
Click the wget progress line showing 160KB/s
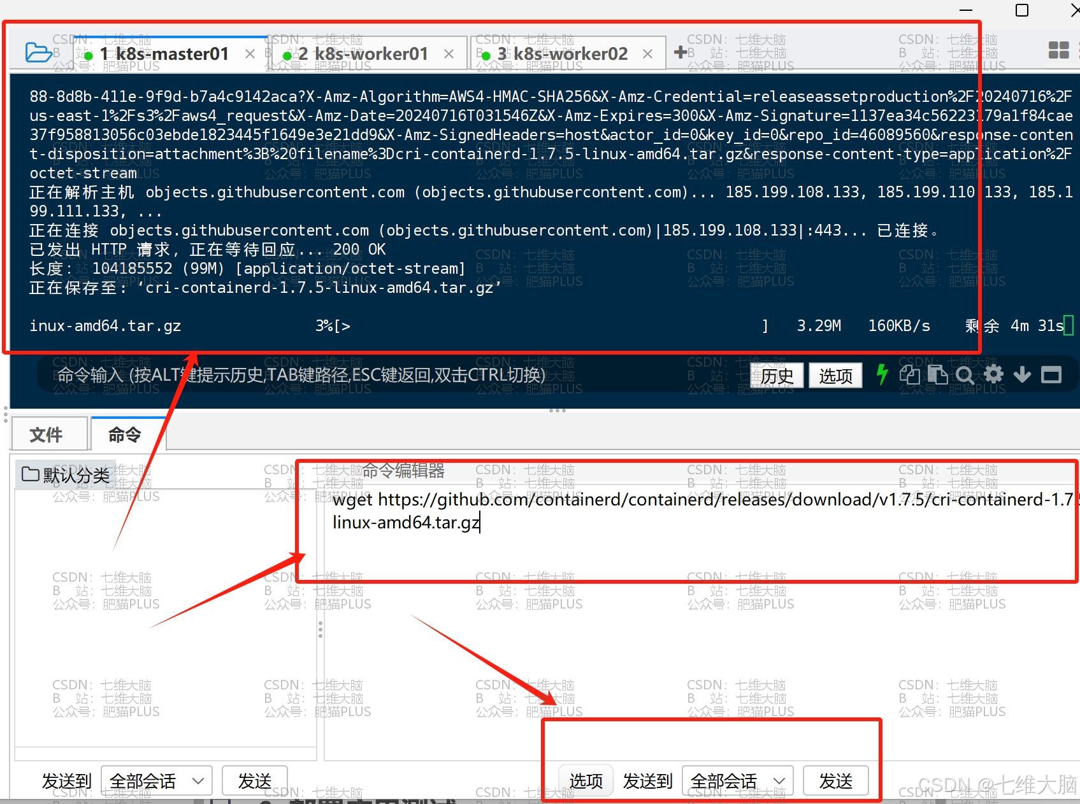547,326
